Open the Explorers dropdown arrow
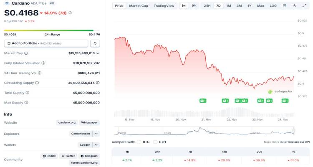Screen dimensions: 313x167 click(96, 134)
